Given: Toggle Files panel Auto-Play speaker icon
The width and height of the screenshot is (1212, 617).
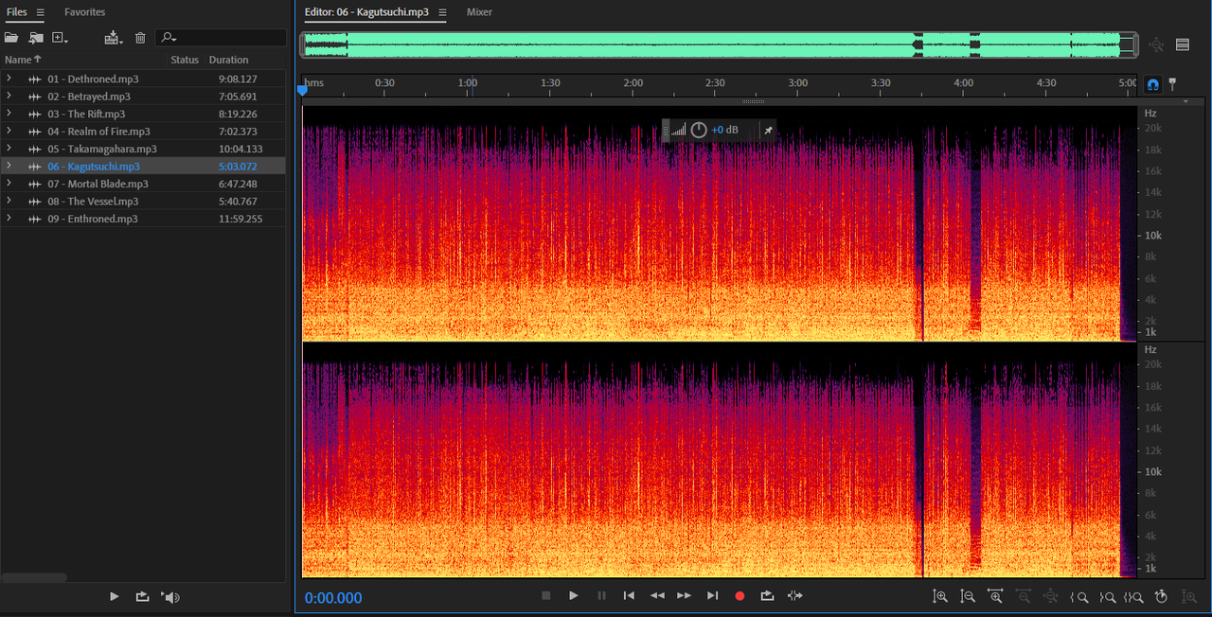Looking at the screenshot, I should click(x=170, y=597).
